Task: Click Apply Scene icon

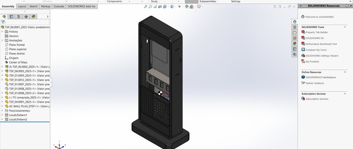Action: (x=192, y=7)
